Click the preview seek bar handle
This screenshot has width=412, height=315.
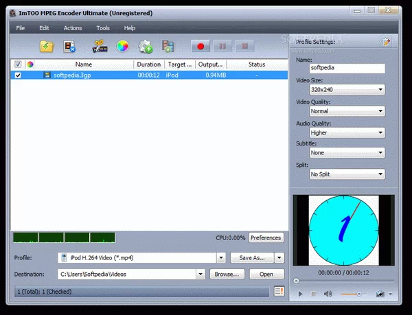296,281
